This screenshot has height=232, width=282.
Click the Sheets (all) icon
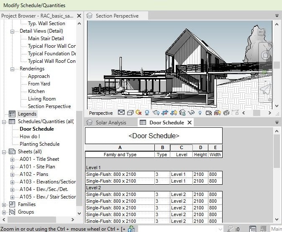pyautogui.click(x=12, y=152)
